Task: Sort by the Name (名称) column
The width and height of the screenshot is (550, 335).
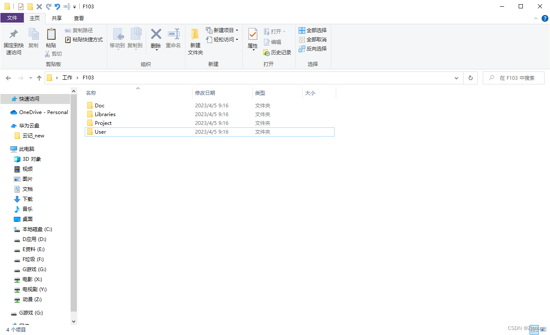Action: click(137, 93)
